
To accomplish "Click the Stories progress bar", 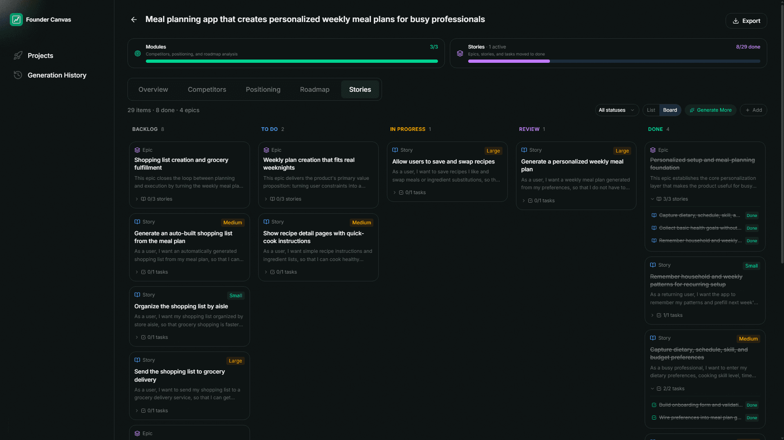I will [614, 61].
